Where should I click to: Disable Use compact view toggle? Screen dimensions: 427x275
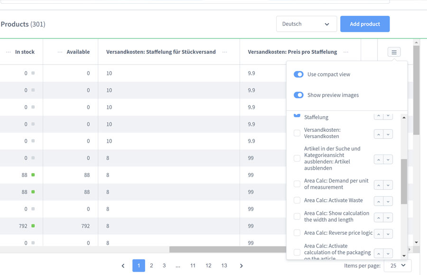point(298,74)
